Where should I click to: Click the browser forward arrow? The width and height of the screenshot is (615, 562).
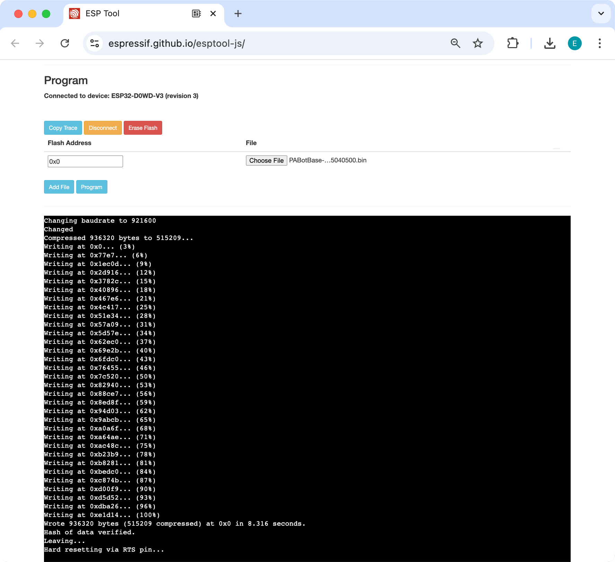coord(40,43)
